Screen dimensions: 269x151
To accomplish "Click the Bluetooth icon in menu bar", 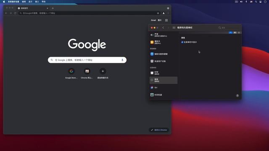I will tap(246, 2).
